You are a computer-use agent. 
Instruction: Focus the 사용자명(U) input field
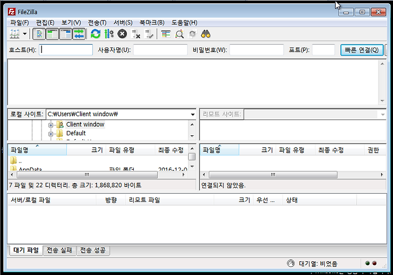(x=160, y=50)
